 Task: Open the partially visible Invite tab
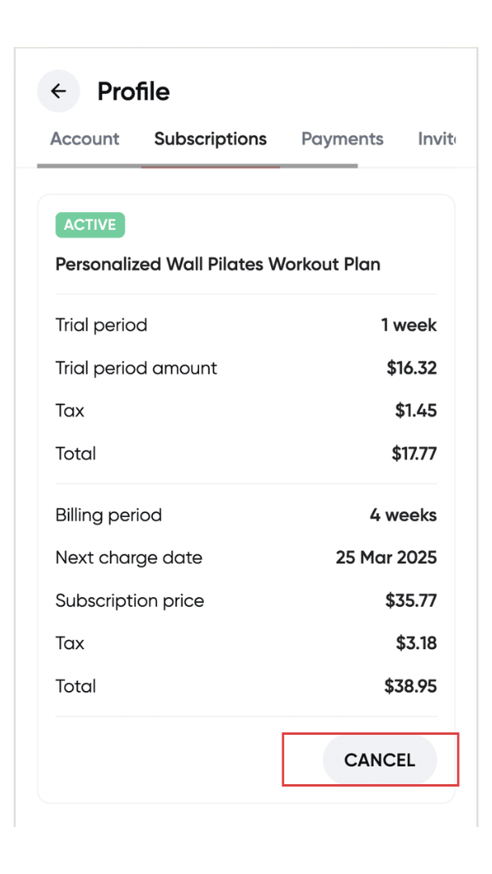(x=436, y=139)
